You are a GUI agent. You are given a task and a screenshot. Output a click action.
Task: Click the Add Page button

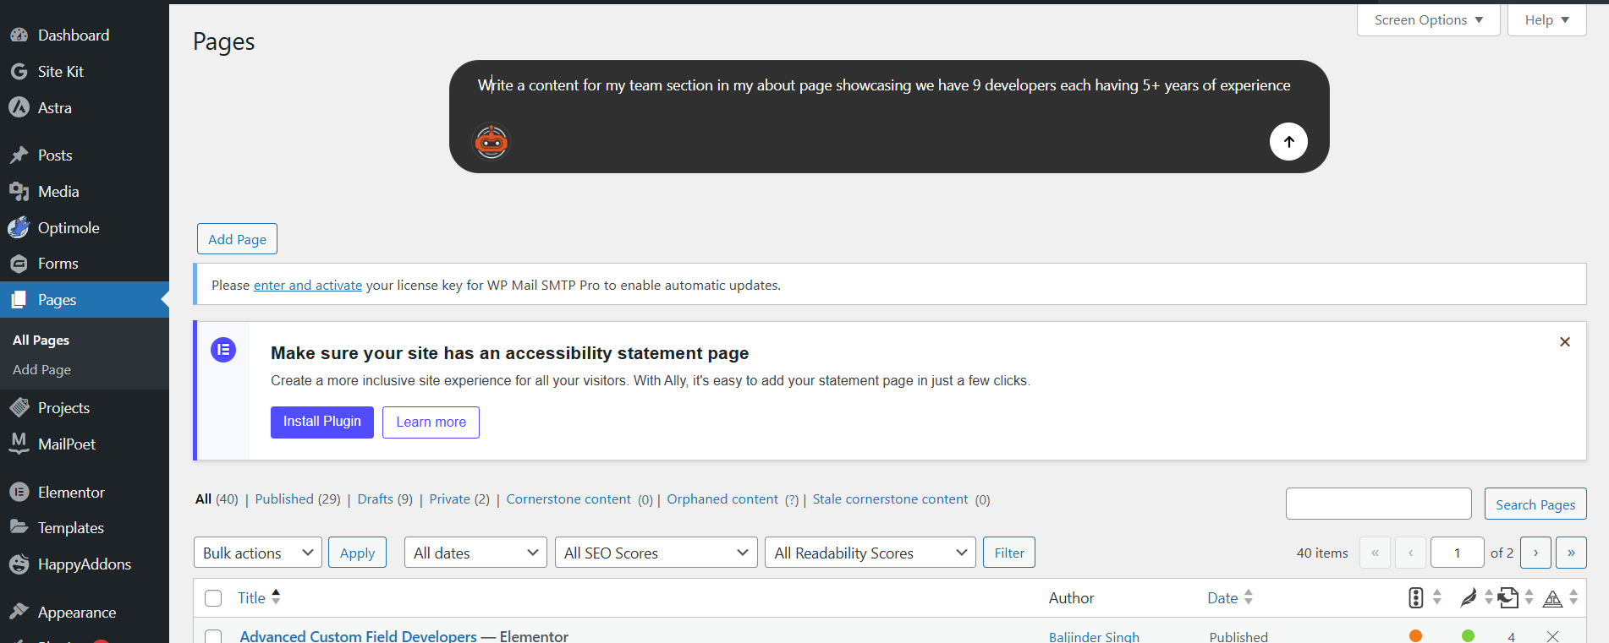(237, 239)
